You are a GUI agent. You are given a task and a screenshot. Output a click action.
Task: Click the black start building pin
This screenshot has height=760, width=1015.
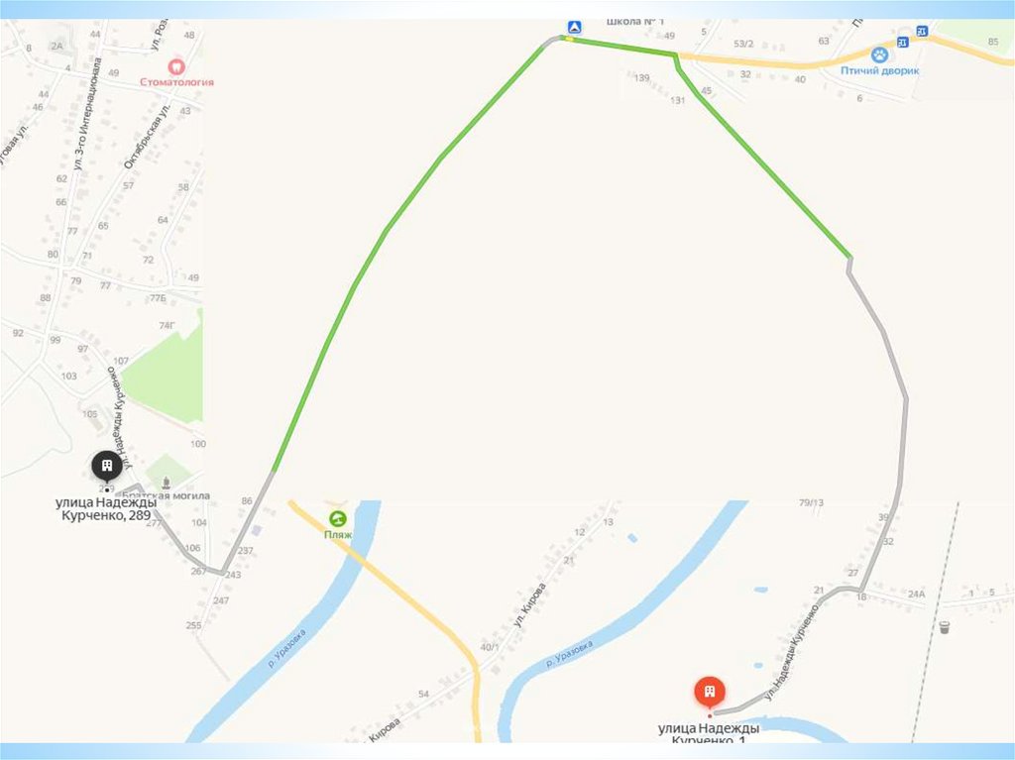point(107,466)
